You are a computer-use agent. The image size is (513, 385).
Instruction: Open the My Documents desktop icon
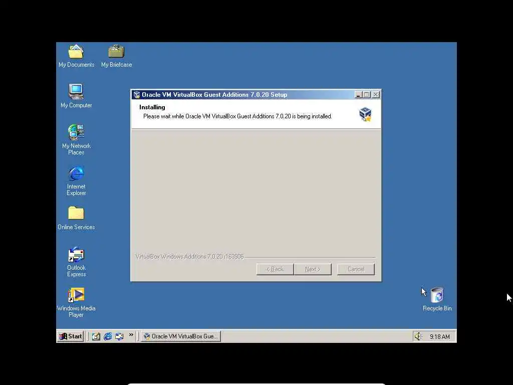[x=76, y=56]
